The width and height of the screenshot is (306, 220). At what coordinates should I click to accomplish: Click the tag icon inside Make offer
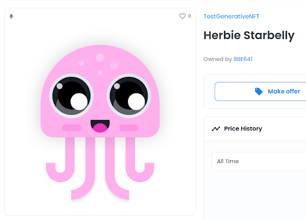click(x=259, y=91)
